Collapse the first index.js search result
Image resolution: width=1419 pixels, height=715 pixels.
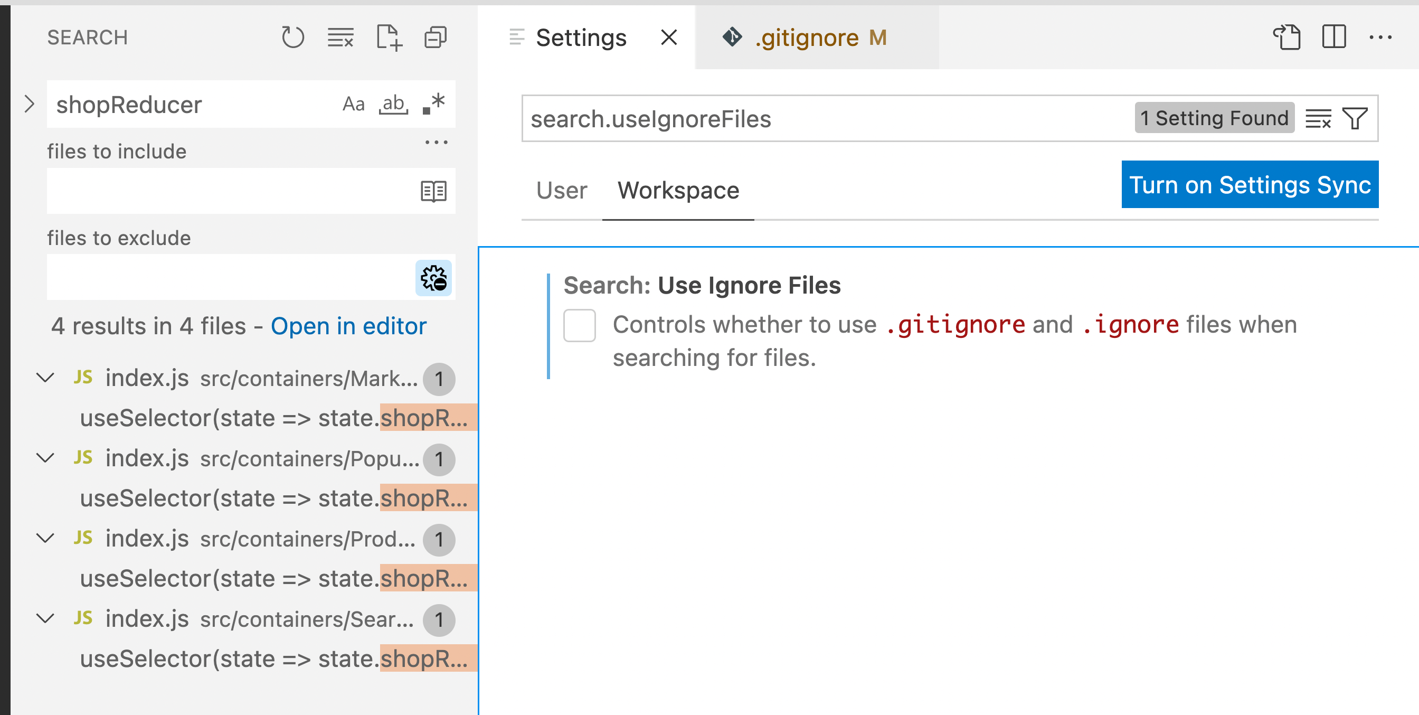click(x=45, y=379)
